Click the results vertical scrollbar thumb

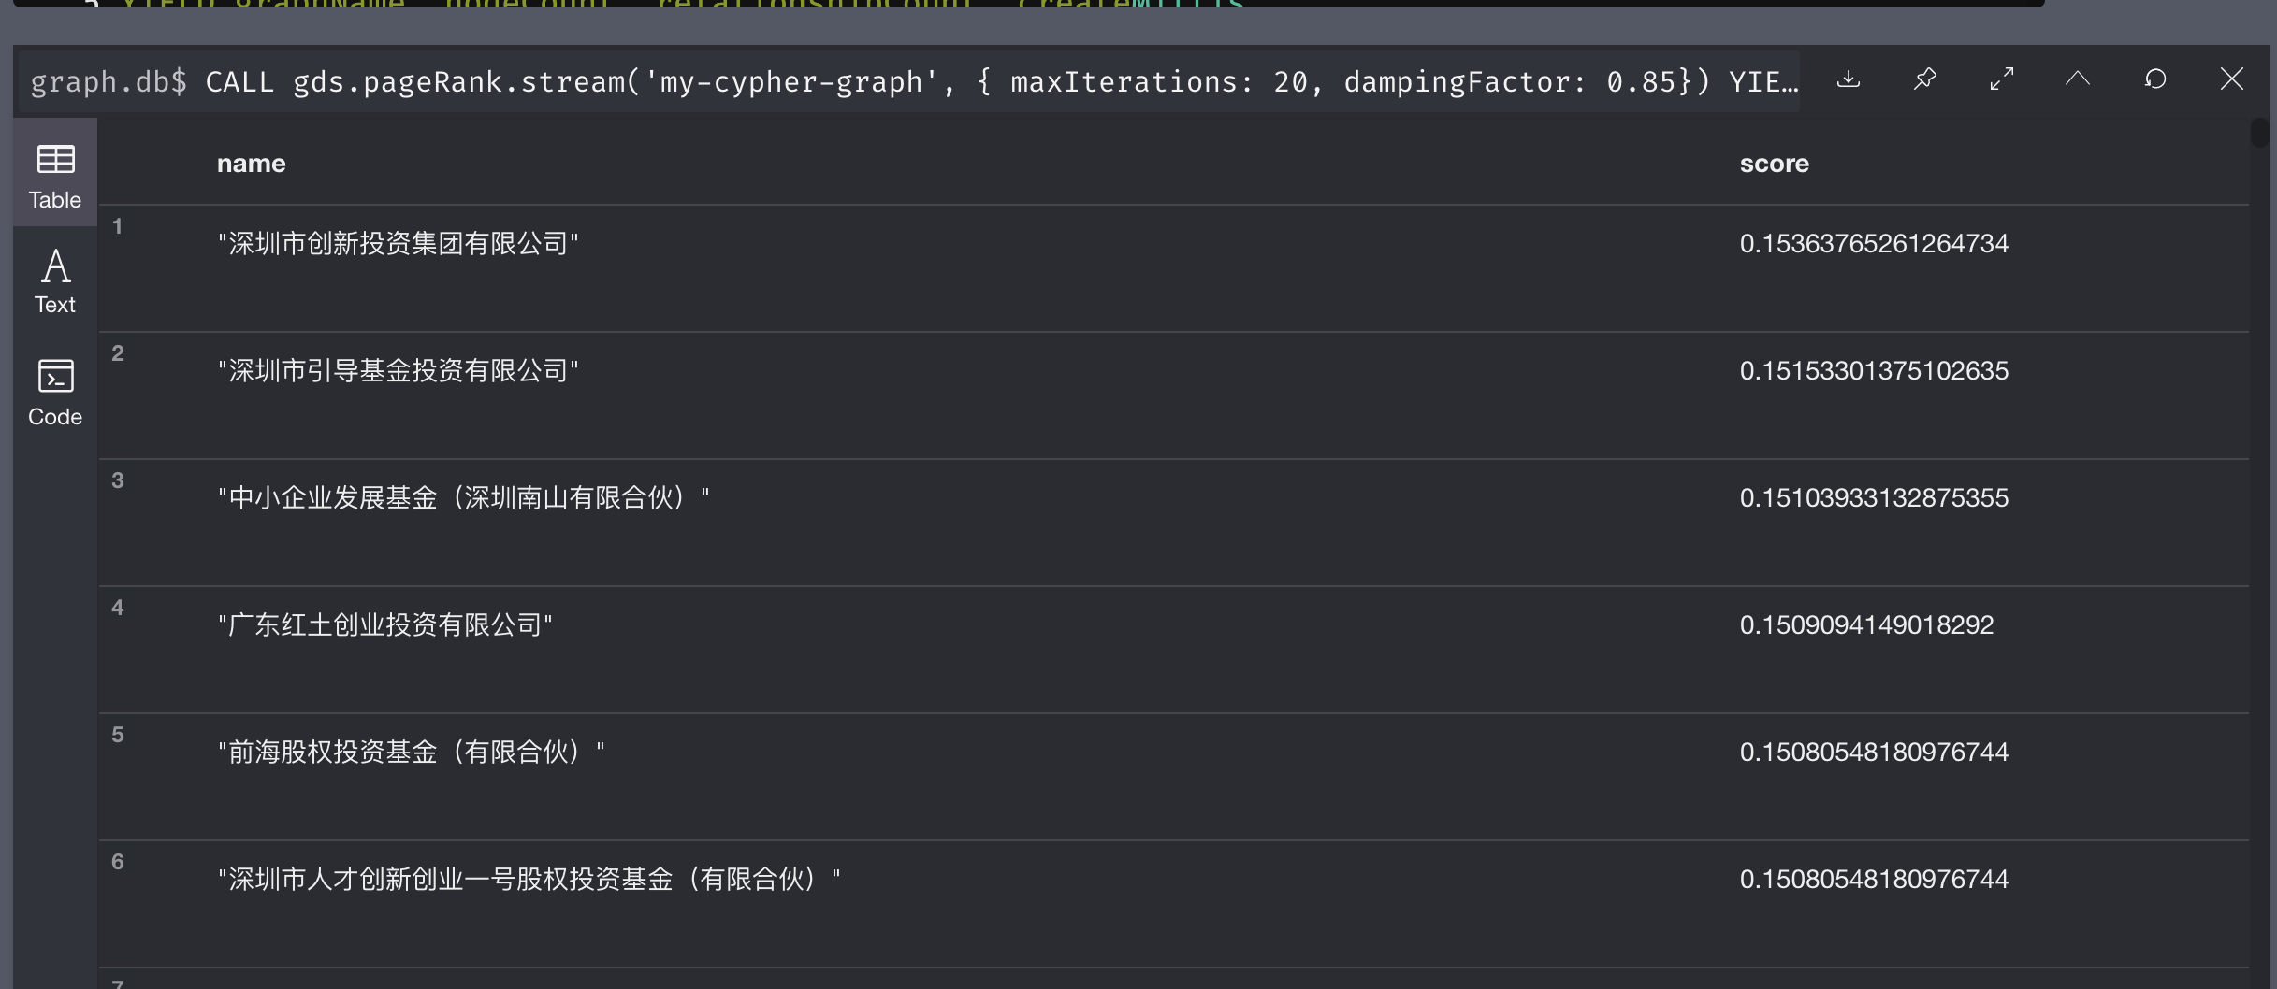coord(2259,133)
